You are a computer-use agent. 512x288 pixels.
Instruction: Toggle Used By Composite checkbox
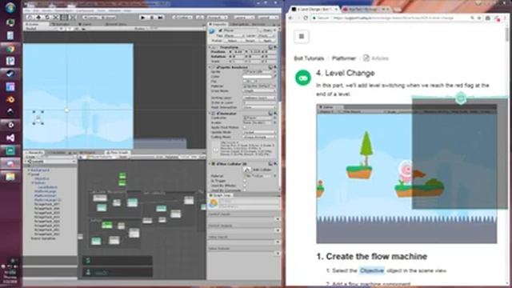point(245,190)
